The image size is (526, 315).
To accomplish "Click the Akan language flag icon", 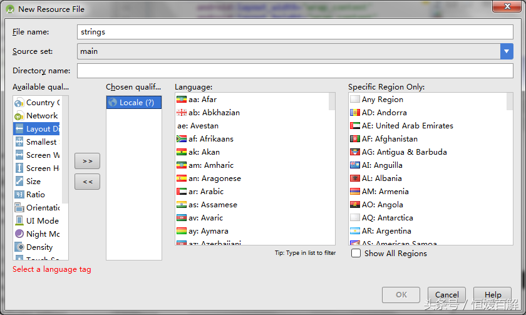I will [x=182, y=152].
